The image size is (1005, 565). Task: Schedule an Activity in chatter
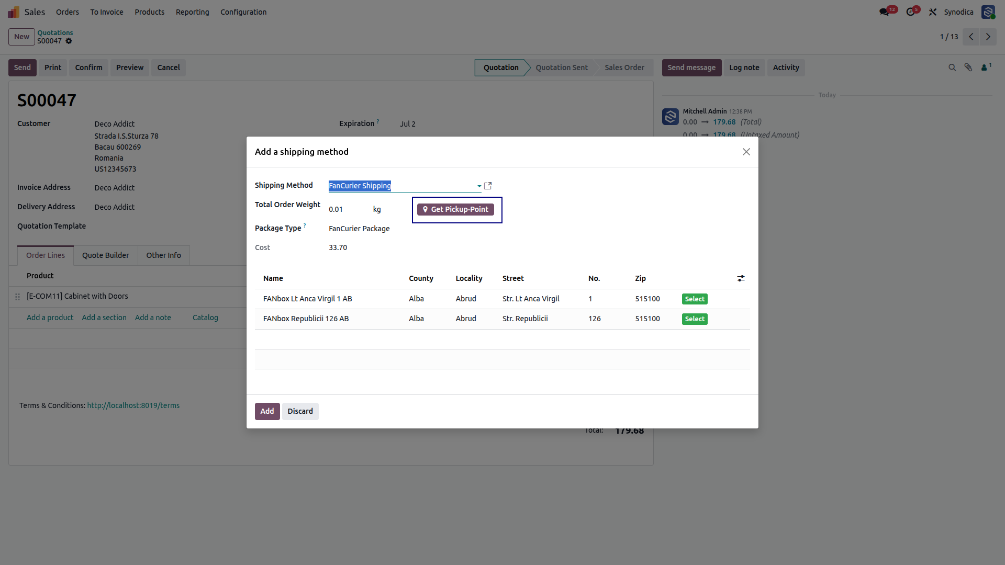point(786,67)
